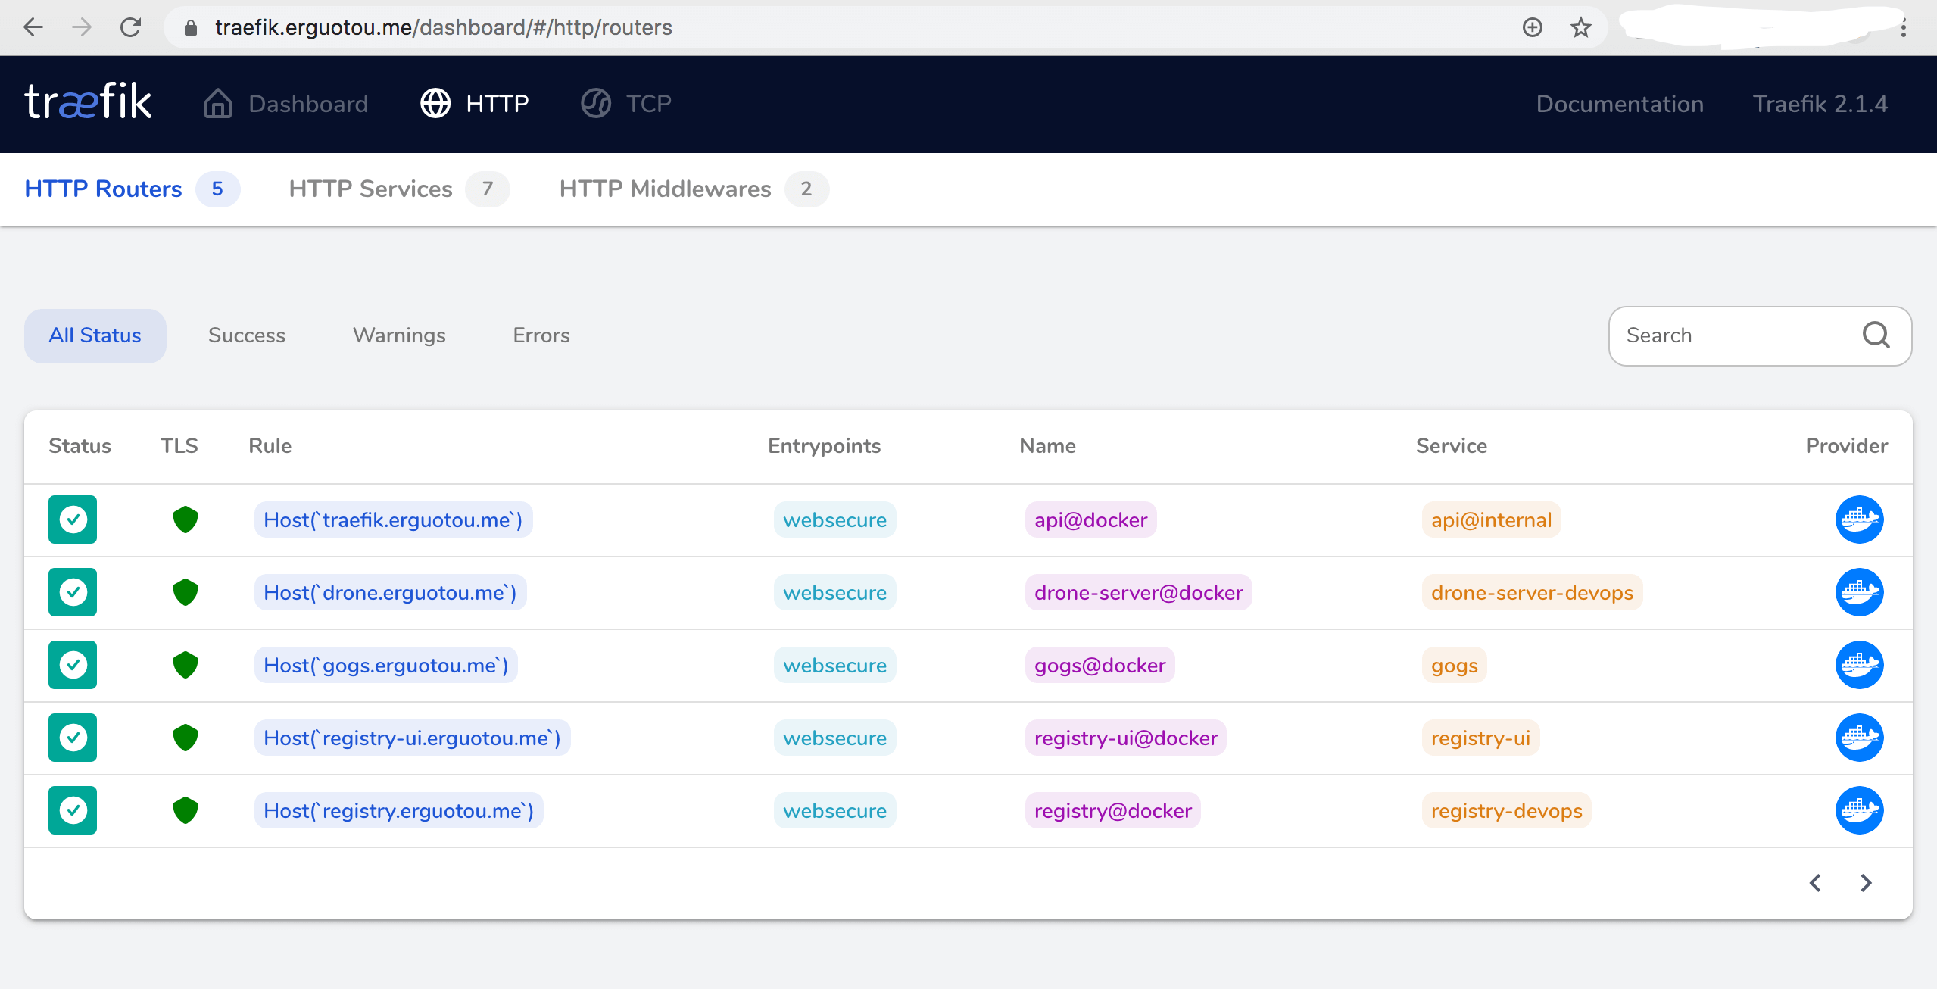This screenshot has width=1937, height=989.
Task: Select the All Status filter
Action: pyautogui.click(x=95, y=335)
